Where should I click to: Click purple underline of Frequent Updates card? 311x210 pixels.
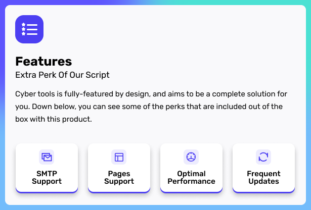tap(263, 191)
